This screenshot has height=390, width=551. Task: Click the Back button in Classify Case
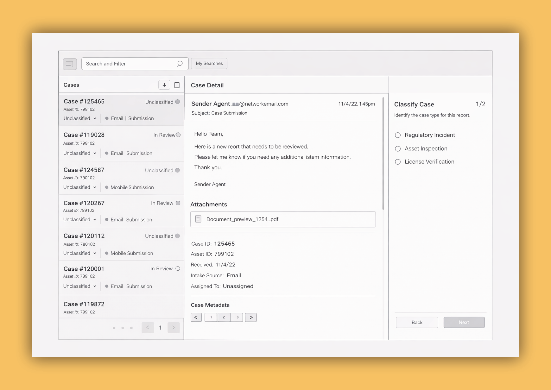(417, 322)
